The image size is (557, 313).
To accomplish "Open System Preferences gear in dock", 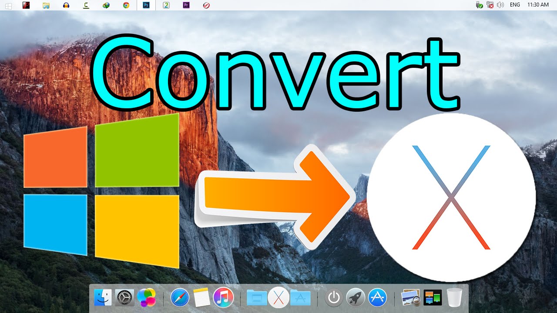I will (125, 298).
